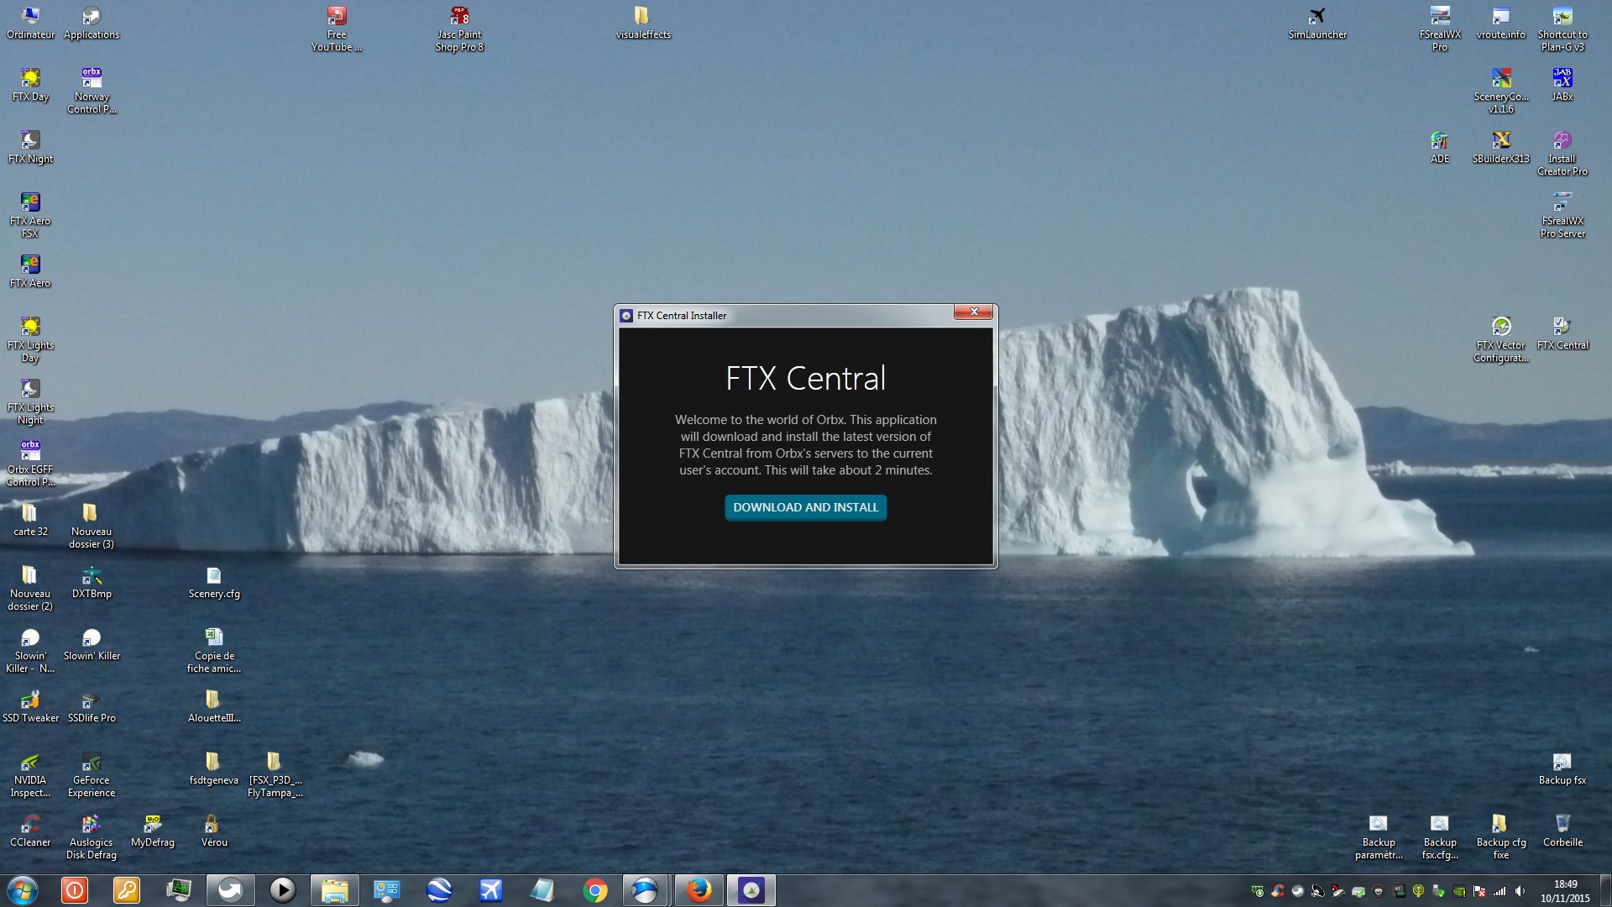Launch Jasc Paint Shop Pro 8

point(459,29)
